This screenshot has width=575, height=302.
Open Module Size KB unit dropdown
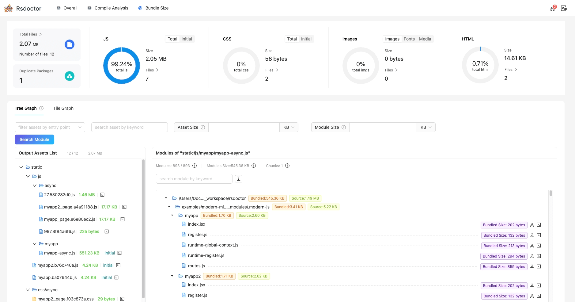click(426, 127)
